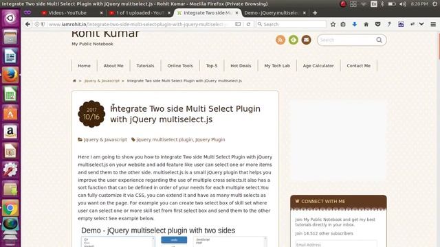This screenshot has height=247, width=440.
Task: Open the Jquery Plugin tag link
Action: (210, 139)
